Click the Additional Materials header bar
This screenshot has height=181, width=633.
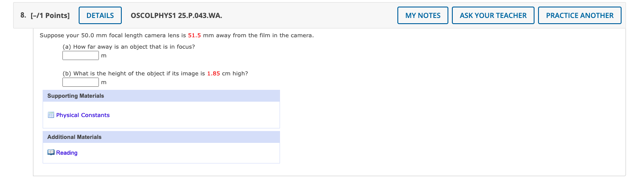click(161, 137)
